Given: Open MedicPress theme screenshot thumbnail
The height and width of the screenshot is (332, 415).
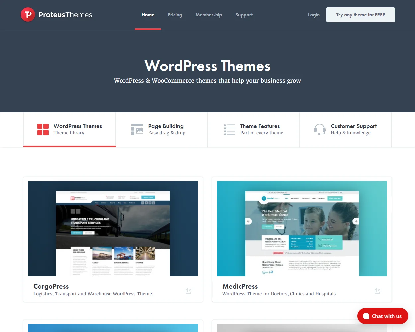Looking at the screenshot, I should click(x=302, y=228).
